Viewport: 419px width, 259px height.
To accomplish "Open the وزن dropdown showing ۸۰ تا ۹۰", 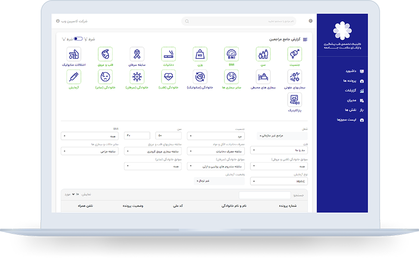I will click(x=279, y=150).
